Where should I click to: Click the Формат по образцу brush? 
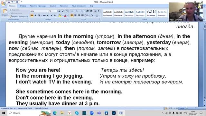pos(19,16)
